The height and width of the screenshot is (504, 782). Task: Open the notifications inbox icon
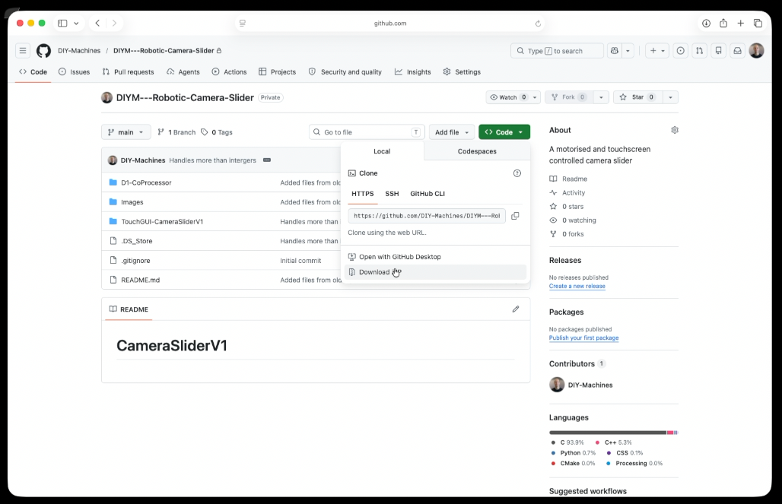(x=737, y=51)
